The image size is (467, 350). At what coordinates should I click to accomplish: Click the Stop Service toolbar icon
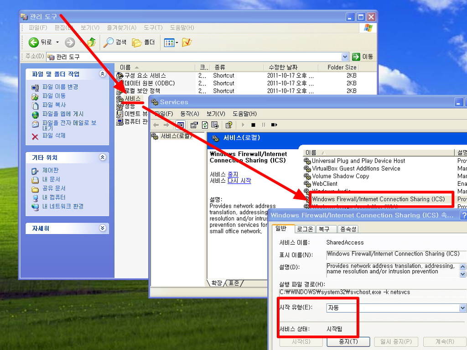pos(253,125)
